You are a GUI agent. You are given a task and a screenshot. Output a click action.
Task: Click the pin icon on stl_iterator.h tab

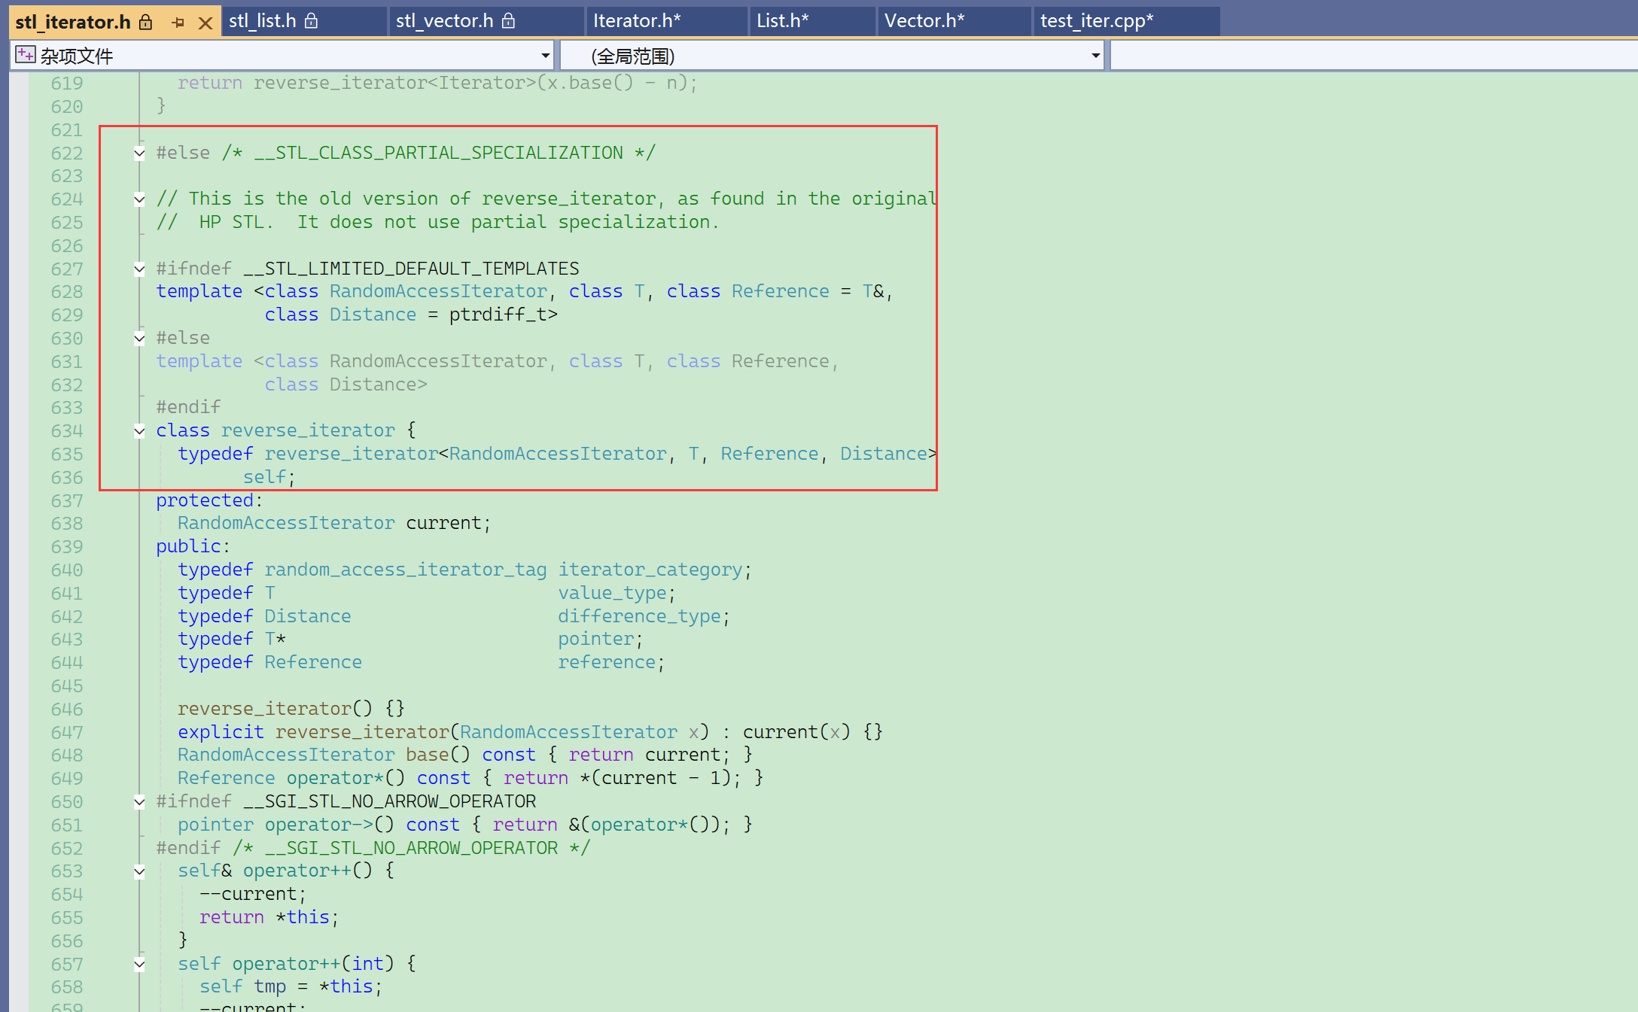coord(178,23)
